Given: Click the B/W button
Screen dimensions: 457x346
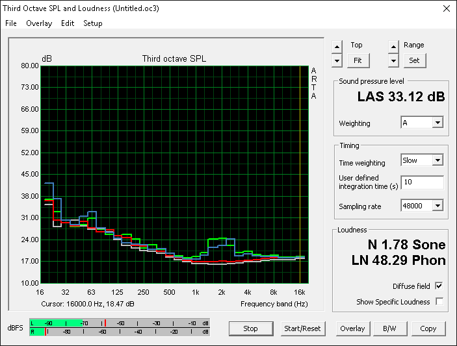Looking at the screenshot, I should pyautogui.click(x=389, y=328).
